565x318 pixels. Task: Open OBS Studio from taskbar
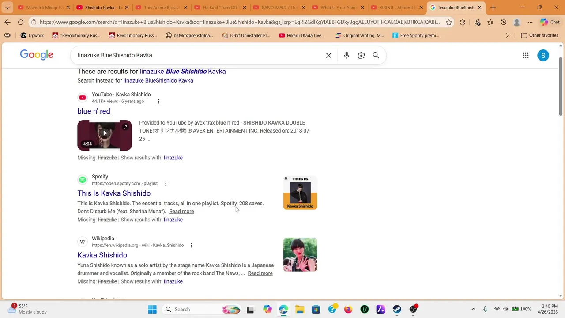coord(413,310)
